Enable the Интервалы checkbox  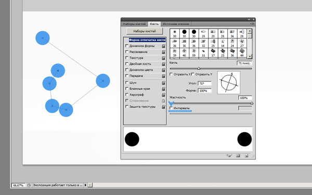click(171, 108)
